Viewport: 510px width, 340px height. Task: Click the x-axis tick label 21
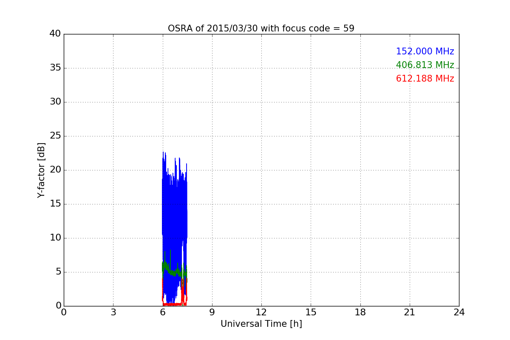tap(410, 312)
